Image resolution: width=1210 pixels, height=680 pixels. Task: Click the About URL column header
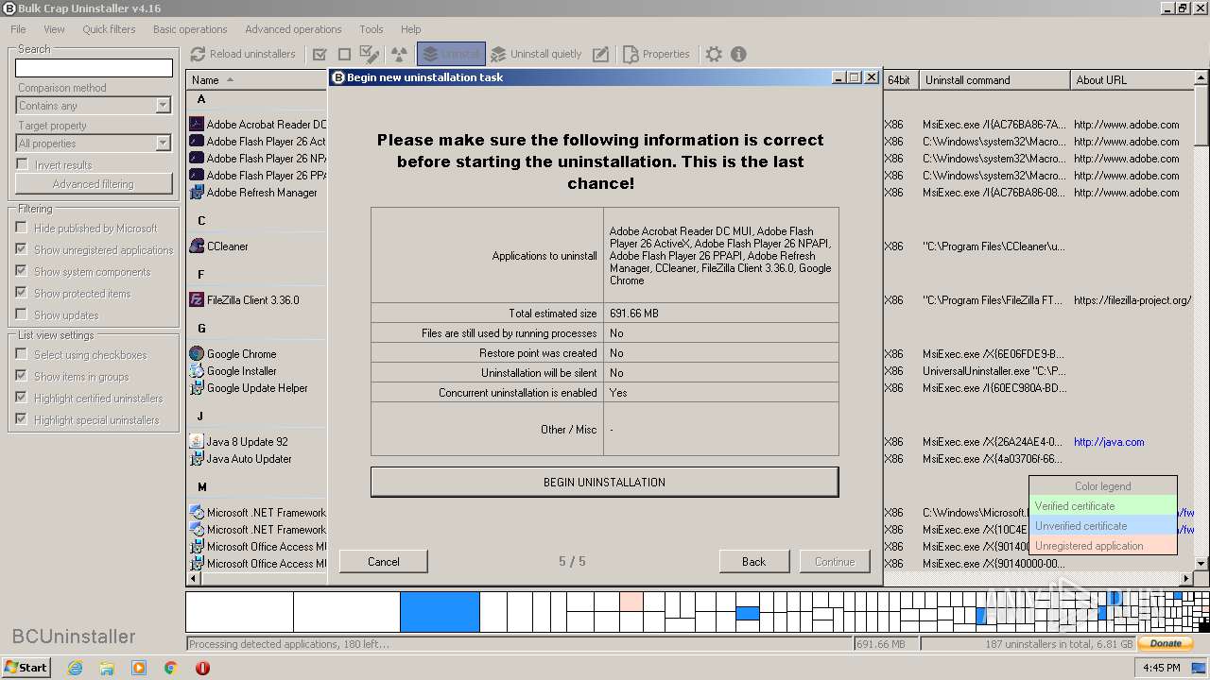click(1132, 80)
